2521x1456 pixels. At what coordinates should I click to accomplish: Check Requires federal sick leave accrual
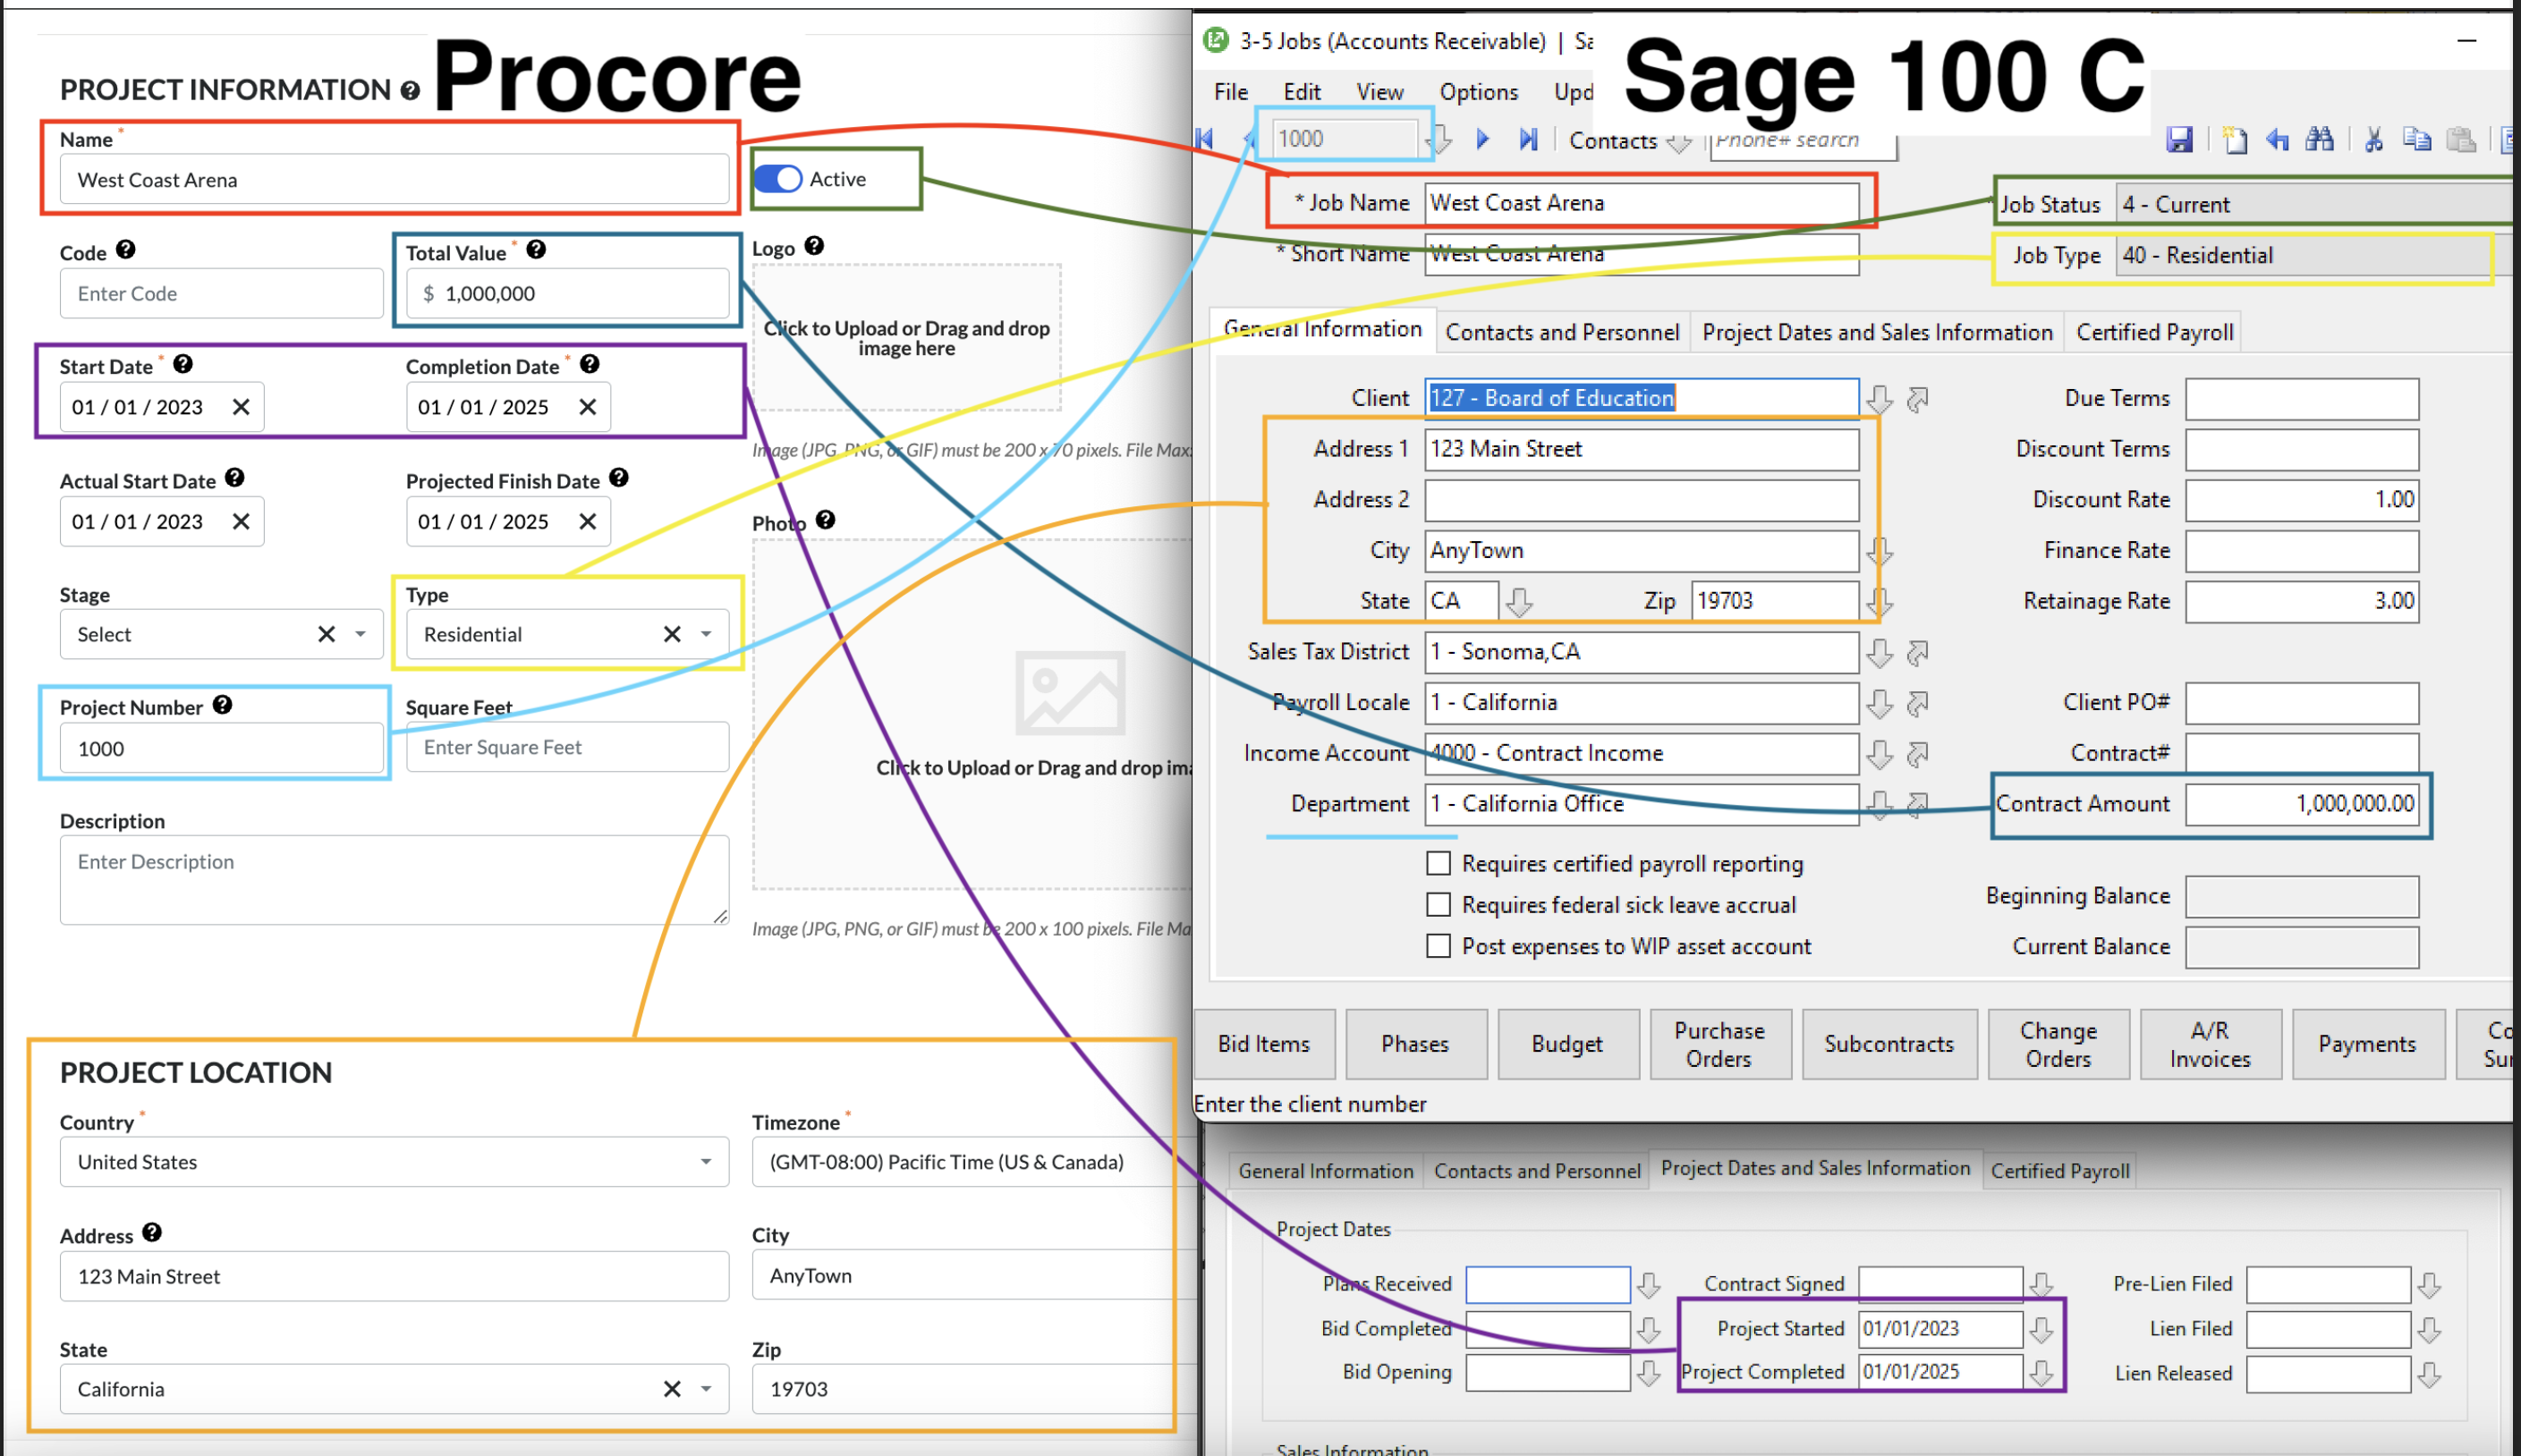[x=1438, y=905]
